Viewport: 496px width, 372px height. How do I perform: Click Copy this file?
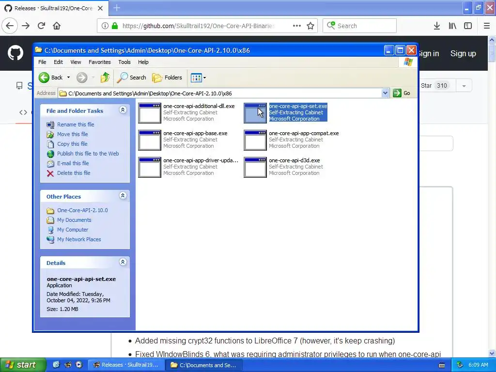pyautogui.click(x=72, y=144)
